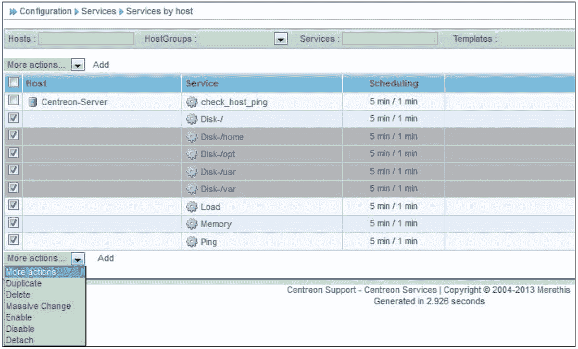
Task: Click the server icon next to Centreon-Server
Action: [x=32, y=102]
